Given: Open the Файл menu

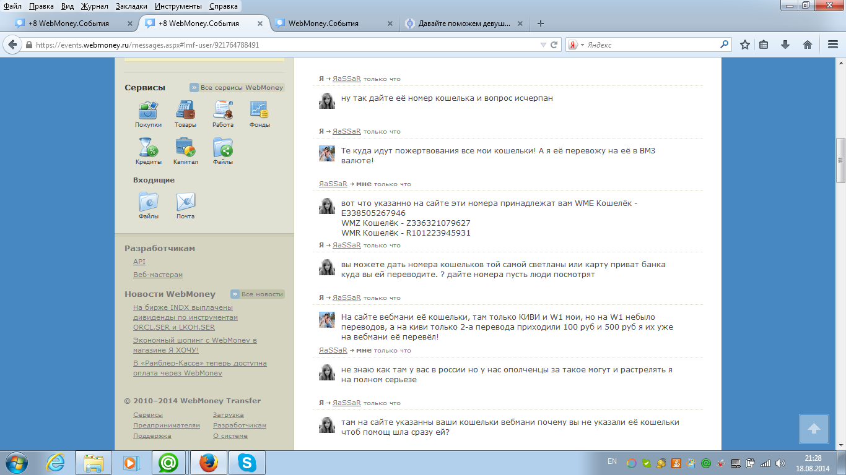Looking at the screenshot, I should point(12,6).
